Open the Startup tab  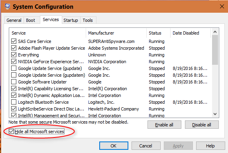tap(71, 20)
